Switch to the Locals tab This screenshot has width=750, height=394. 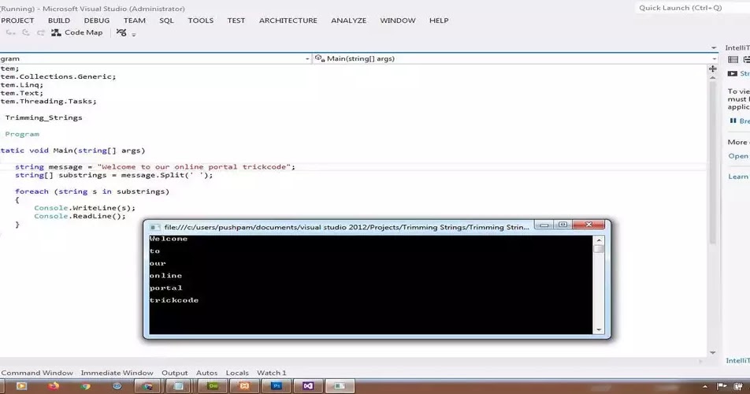pyautogui.click(x=237, y=373)
